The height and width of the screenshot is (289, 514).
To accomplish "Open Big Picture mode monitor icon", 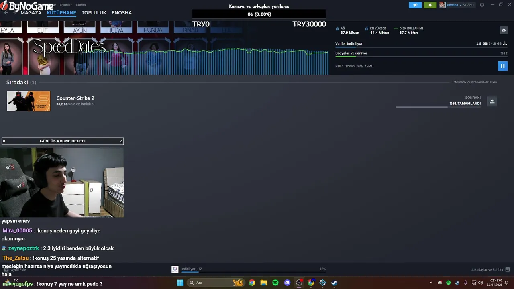I will tap(482, 5).
